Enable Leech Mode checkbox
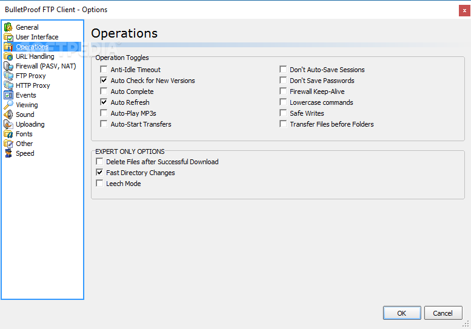This screenshot has width=471, height=329. point(99,183)
